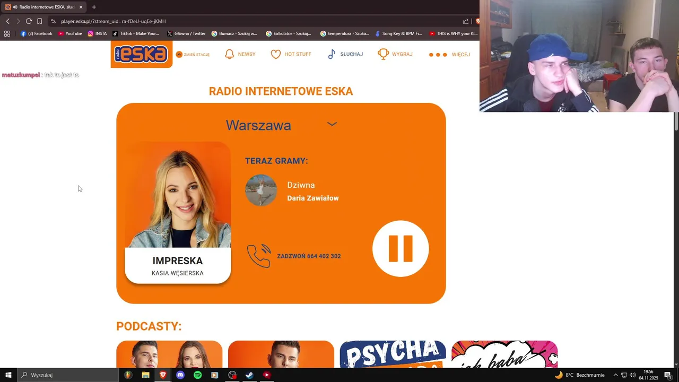Click the song title Dziwna
679x382 pixels.
301,185
